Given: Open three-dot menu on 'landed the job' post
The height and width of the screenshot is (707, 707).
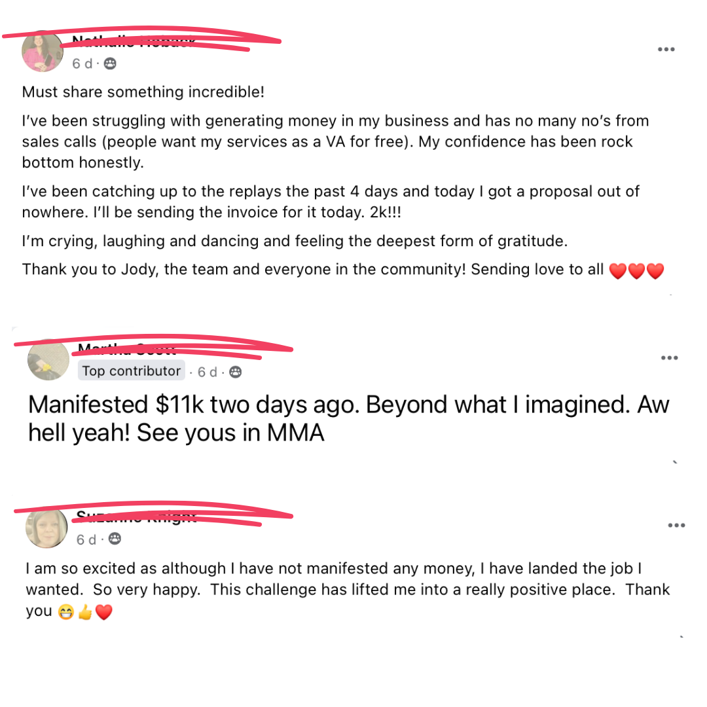Looking at the screenshot, I should coord(676,525).
